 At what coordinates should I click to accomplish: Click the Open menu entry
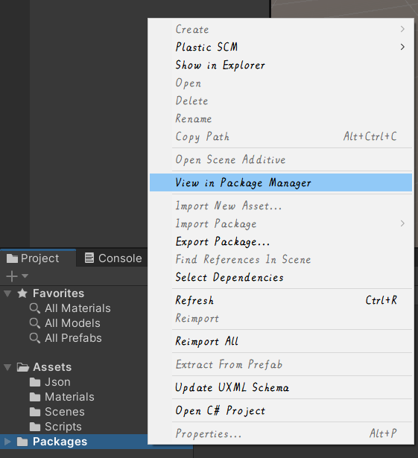click(x=281, y=83)
